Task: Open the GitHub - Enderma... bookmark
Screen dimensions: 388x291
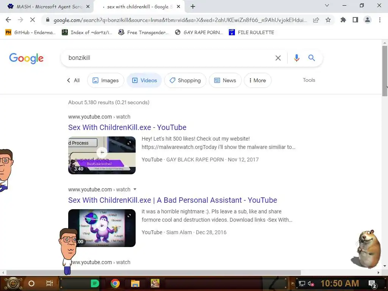Action: (x=30, y=33)
